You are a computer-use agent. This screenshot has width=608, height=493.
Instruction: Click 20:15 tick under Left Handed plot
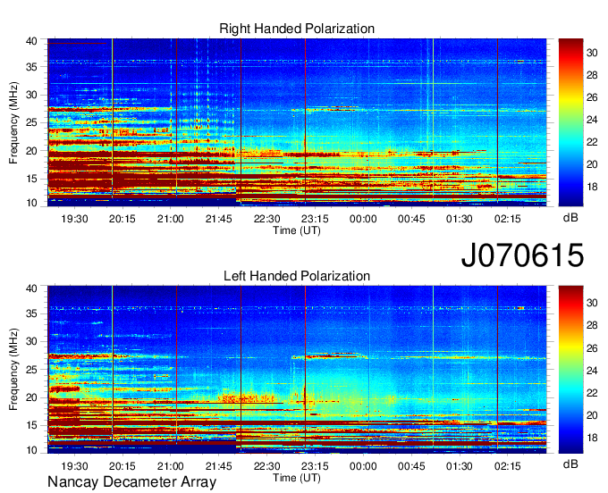122,466
